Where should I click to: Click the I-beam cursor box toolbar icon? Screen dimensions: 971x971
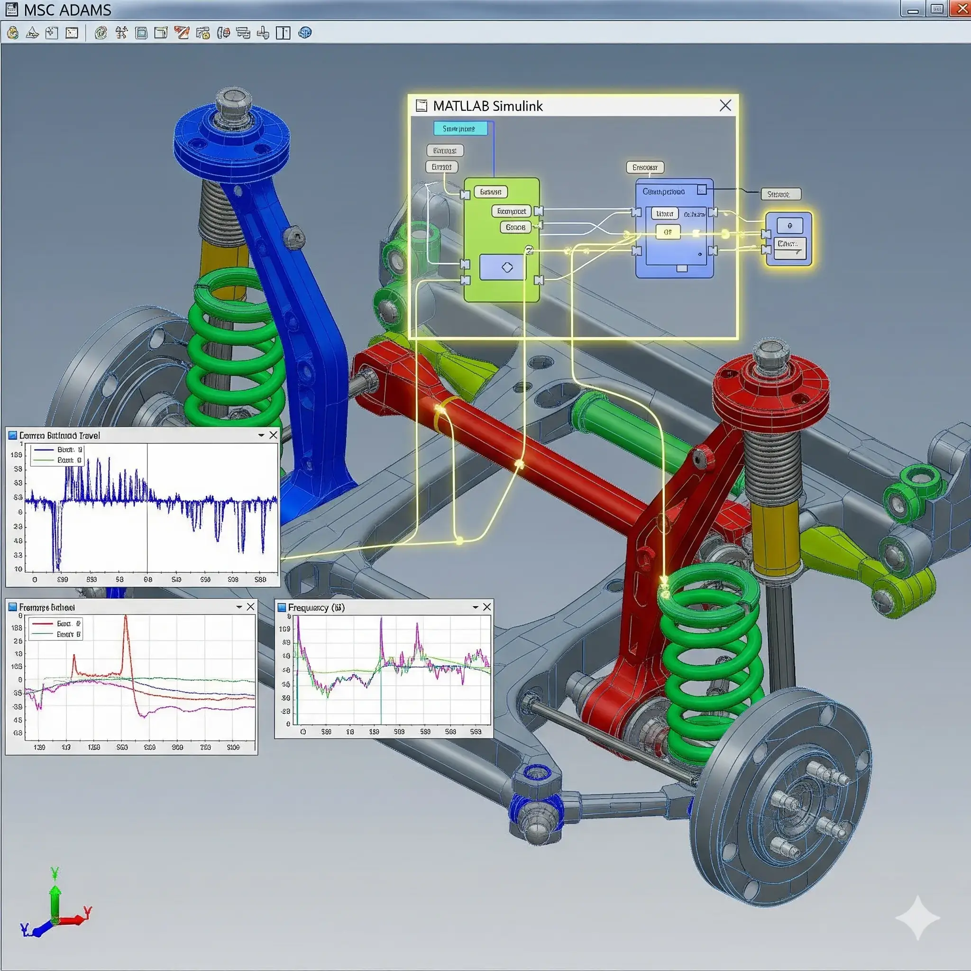click(x=284, y=33)
